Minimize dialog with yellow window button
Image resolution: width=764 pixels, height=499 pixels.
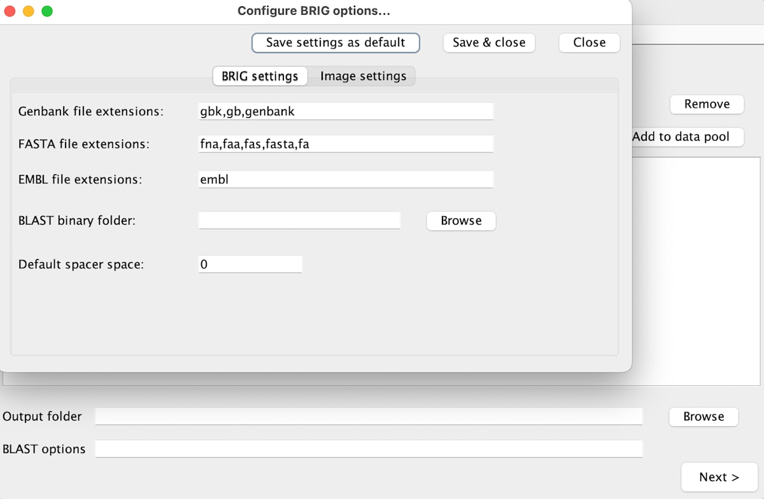click(28, 11)
